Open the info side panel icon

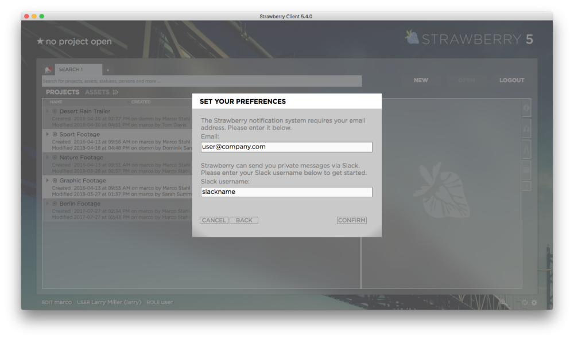coord(526,108)
